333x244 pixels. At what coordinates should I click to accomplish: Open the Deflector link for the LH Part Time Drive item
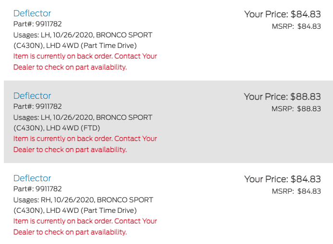tap(32, 13)
